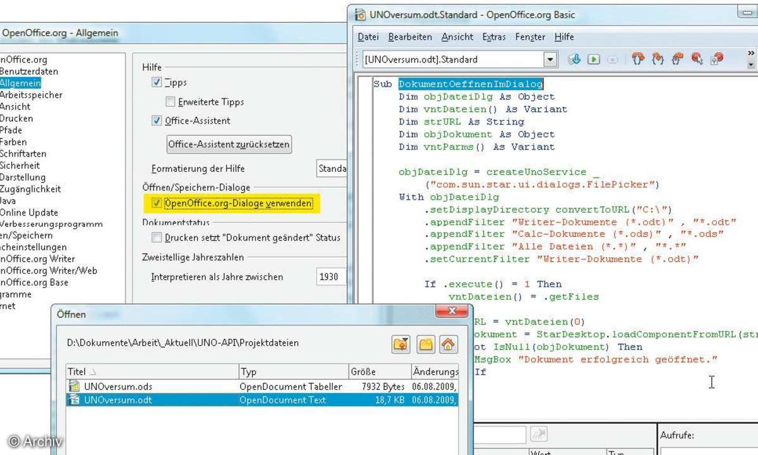Click code line "If .execute() = 1 Then"
This screenshot has height=455, width=758.
point(493,284)
